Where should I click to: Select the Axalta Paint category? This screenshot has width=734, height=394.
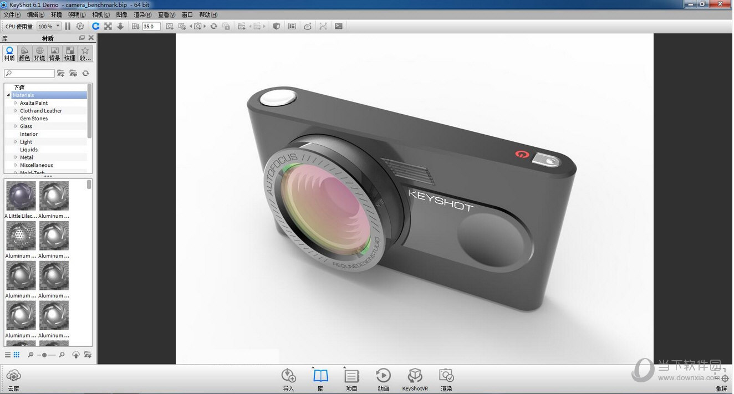tap(33, 103)
